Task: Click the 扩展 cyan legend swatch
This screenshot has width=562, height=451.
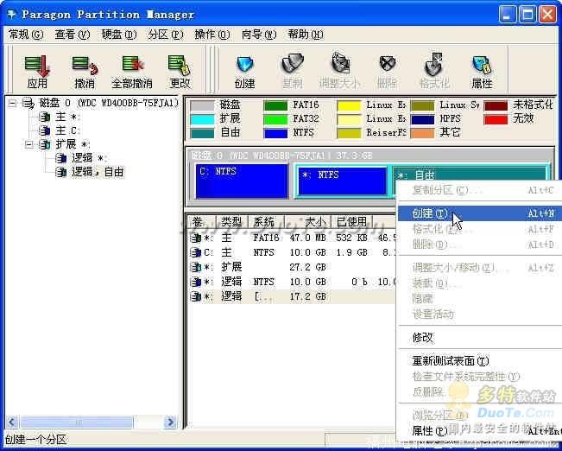Action: pyautogui.click(x=202, y=119)
